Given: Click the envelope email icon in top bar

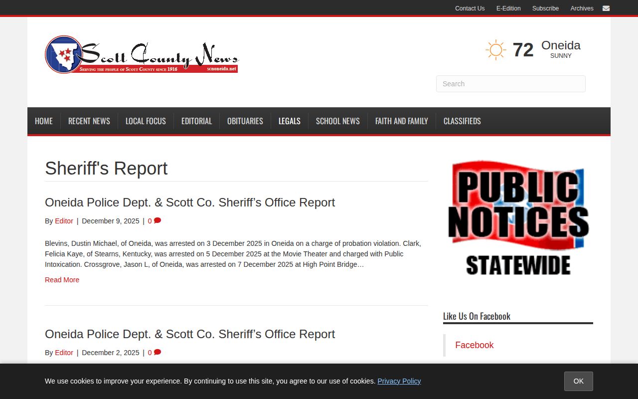Looking at the screenshot, I should [x=606, y=8].
